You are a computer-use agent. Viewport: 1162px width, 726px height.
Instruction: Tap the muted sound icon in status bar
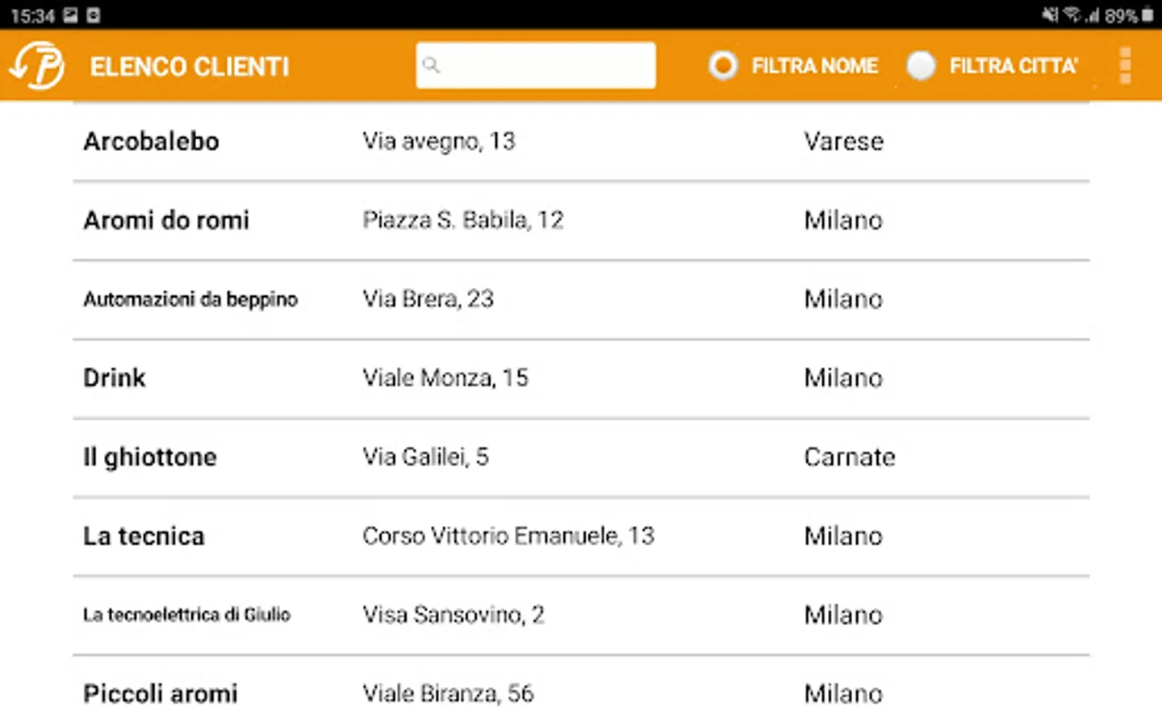click(x=1049, y=15)
